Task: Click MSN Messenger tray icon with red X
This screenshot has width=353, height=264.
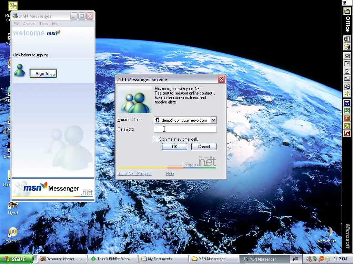Action: click(x=309, y=259)
